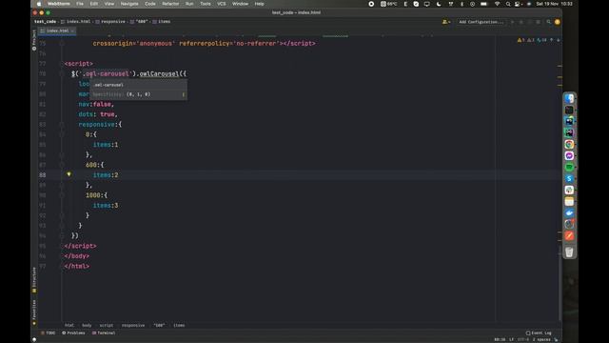Collapse the owlCarousel call fold marker on line 78
The width and height of the screenshot is (609, 343).
tap(62, 73)
